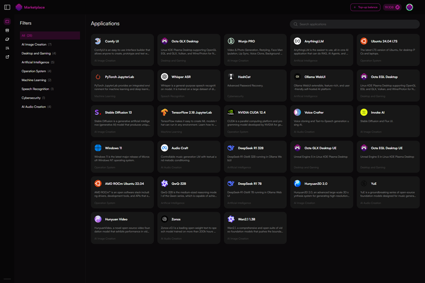Open the external-link icon in left sidebar
Viewport: 425px width, 283px height.
7,57
